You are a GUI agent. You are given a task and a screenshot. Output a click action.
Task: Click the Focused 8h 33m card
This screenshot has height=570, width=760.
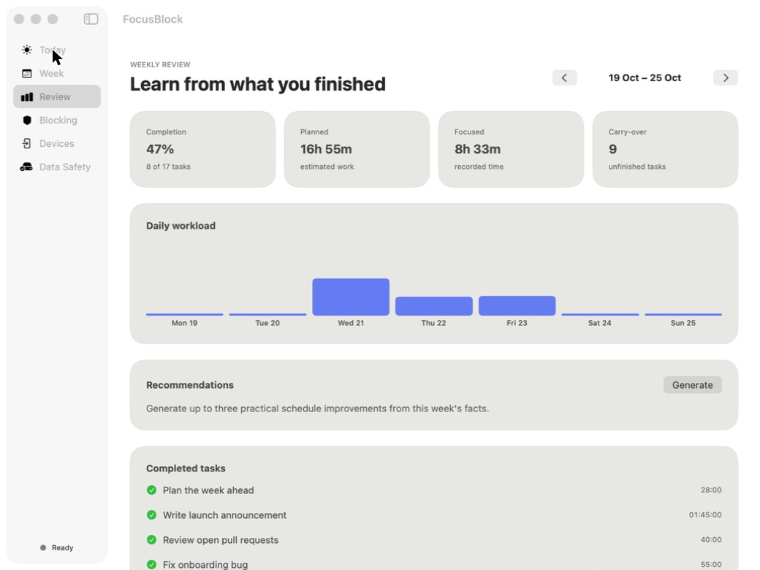[511, 149]
